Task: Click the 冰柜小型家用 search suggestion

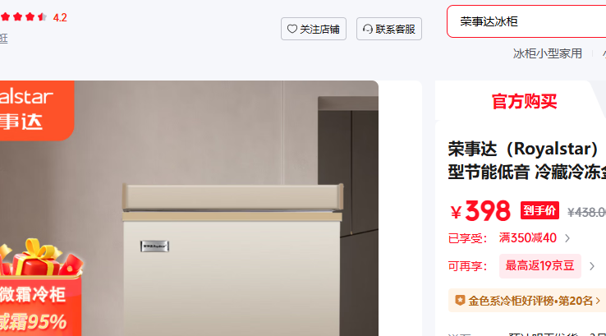Action: (547, 53)
